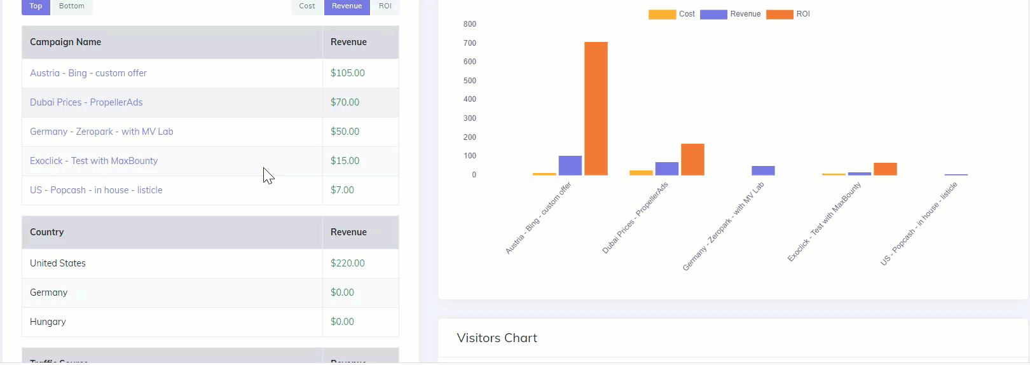Click the purple Germany Zeropark revenue bar

click(x=763, y=170)
